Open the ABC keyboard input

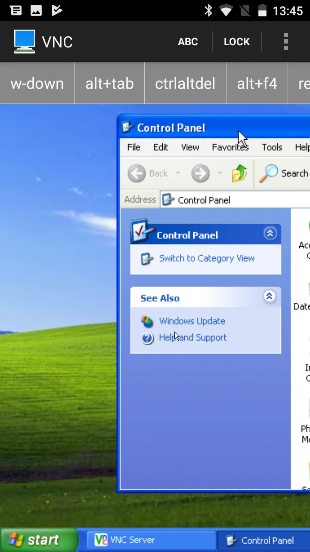(x=188, y=42)
